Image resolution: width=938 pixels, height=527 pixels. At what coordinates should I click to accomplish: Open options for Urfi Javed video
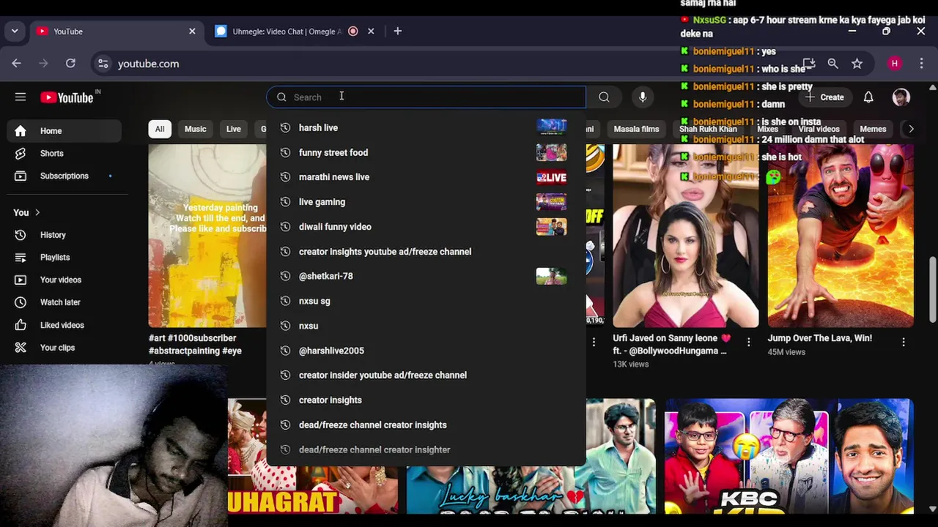click(x=748, y=342)
